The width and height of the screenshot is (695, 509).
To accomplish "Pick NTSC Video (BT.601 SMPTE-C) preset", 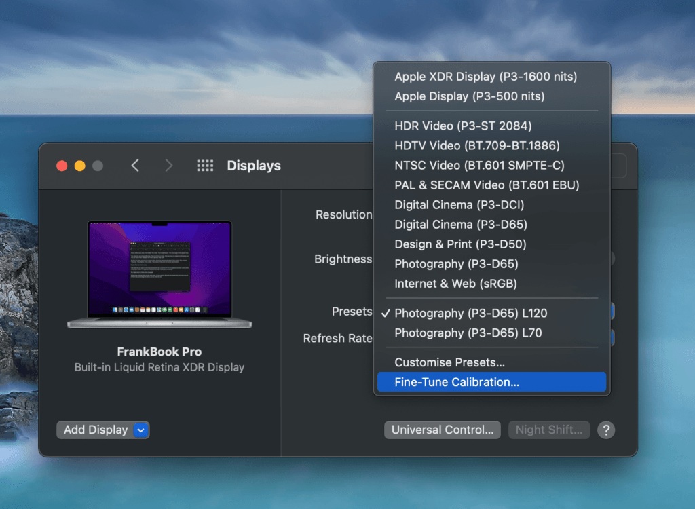I will [491, 166].
